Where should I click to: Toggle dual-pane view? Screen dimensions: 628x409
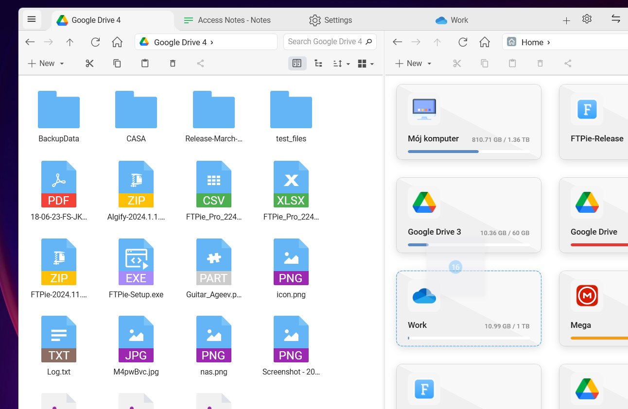click(297, 63)
